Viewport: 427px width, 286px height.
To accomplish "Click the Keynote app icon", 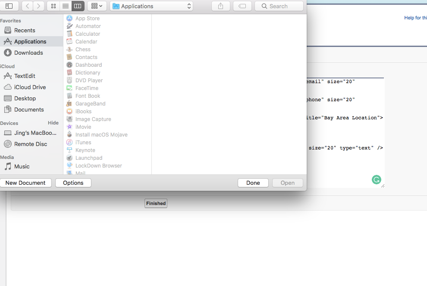I will pyautogui.click(x=69, y=150).
